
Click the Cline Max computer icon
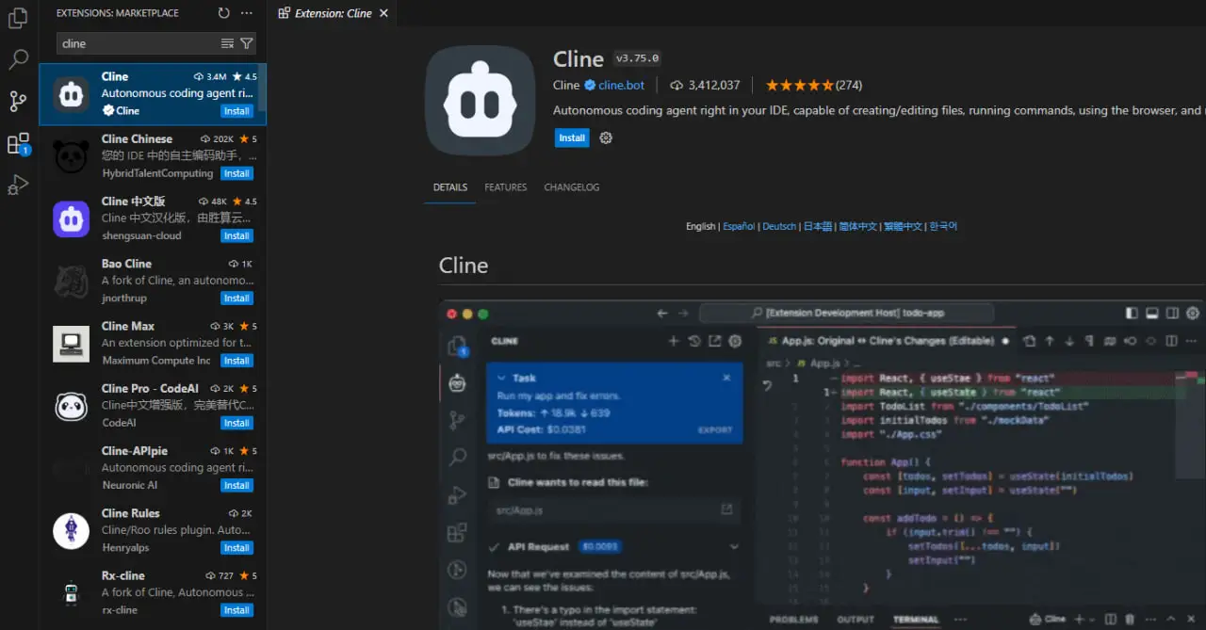click(71, 344)
